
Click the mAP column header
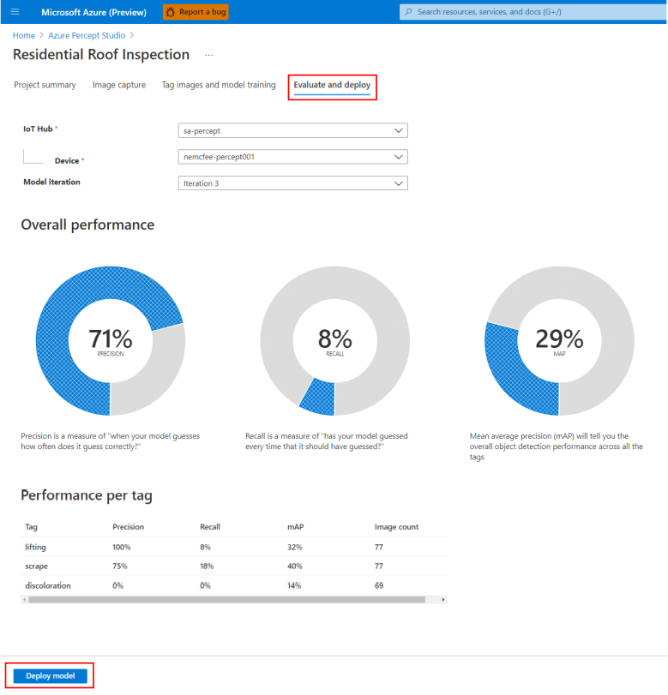click(x=295, y=526)
